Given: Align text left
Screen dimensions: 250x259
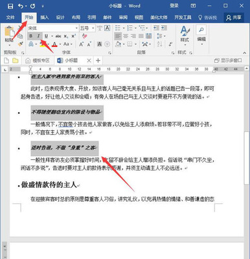Looking at the screenshot, I should click(x=118, y=36).
